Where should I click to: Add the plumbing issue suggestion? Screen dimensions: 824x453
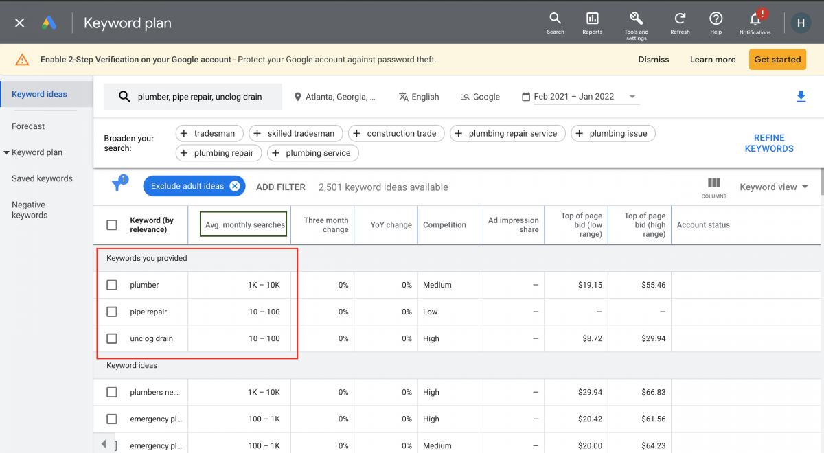coord(613,133)
